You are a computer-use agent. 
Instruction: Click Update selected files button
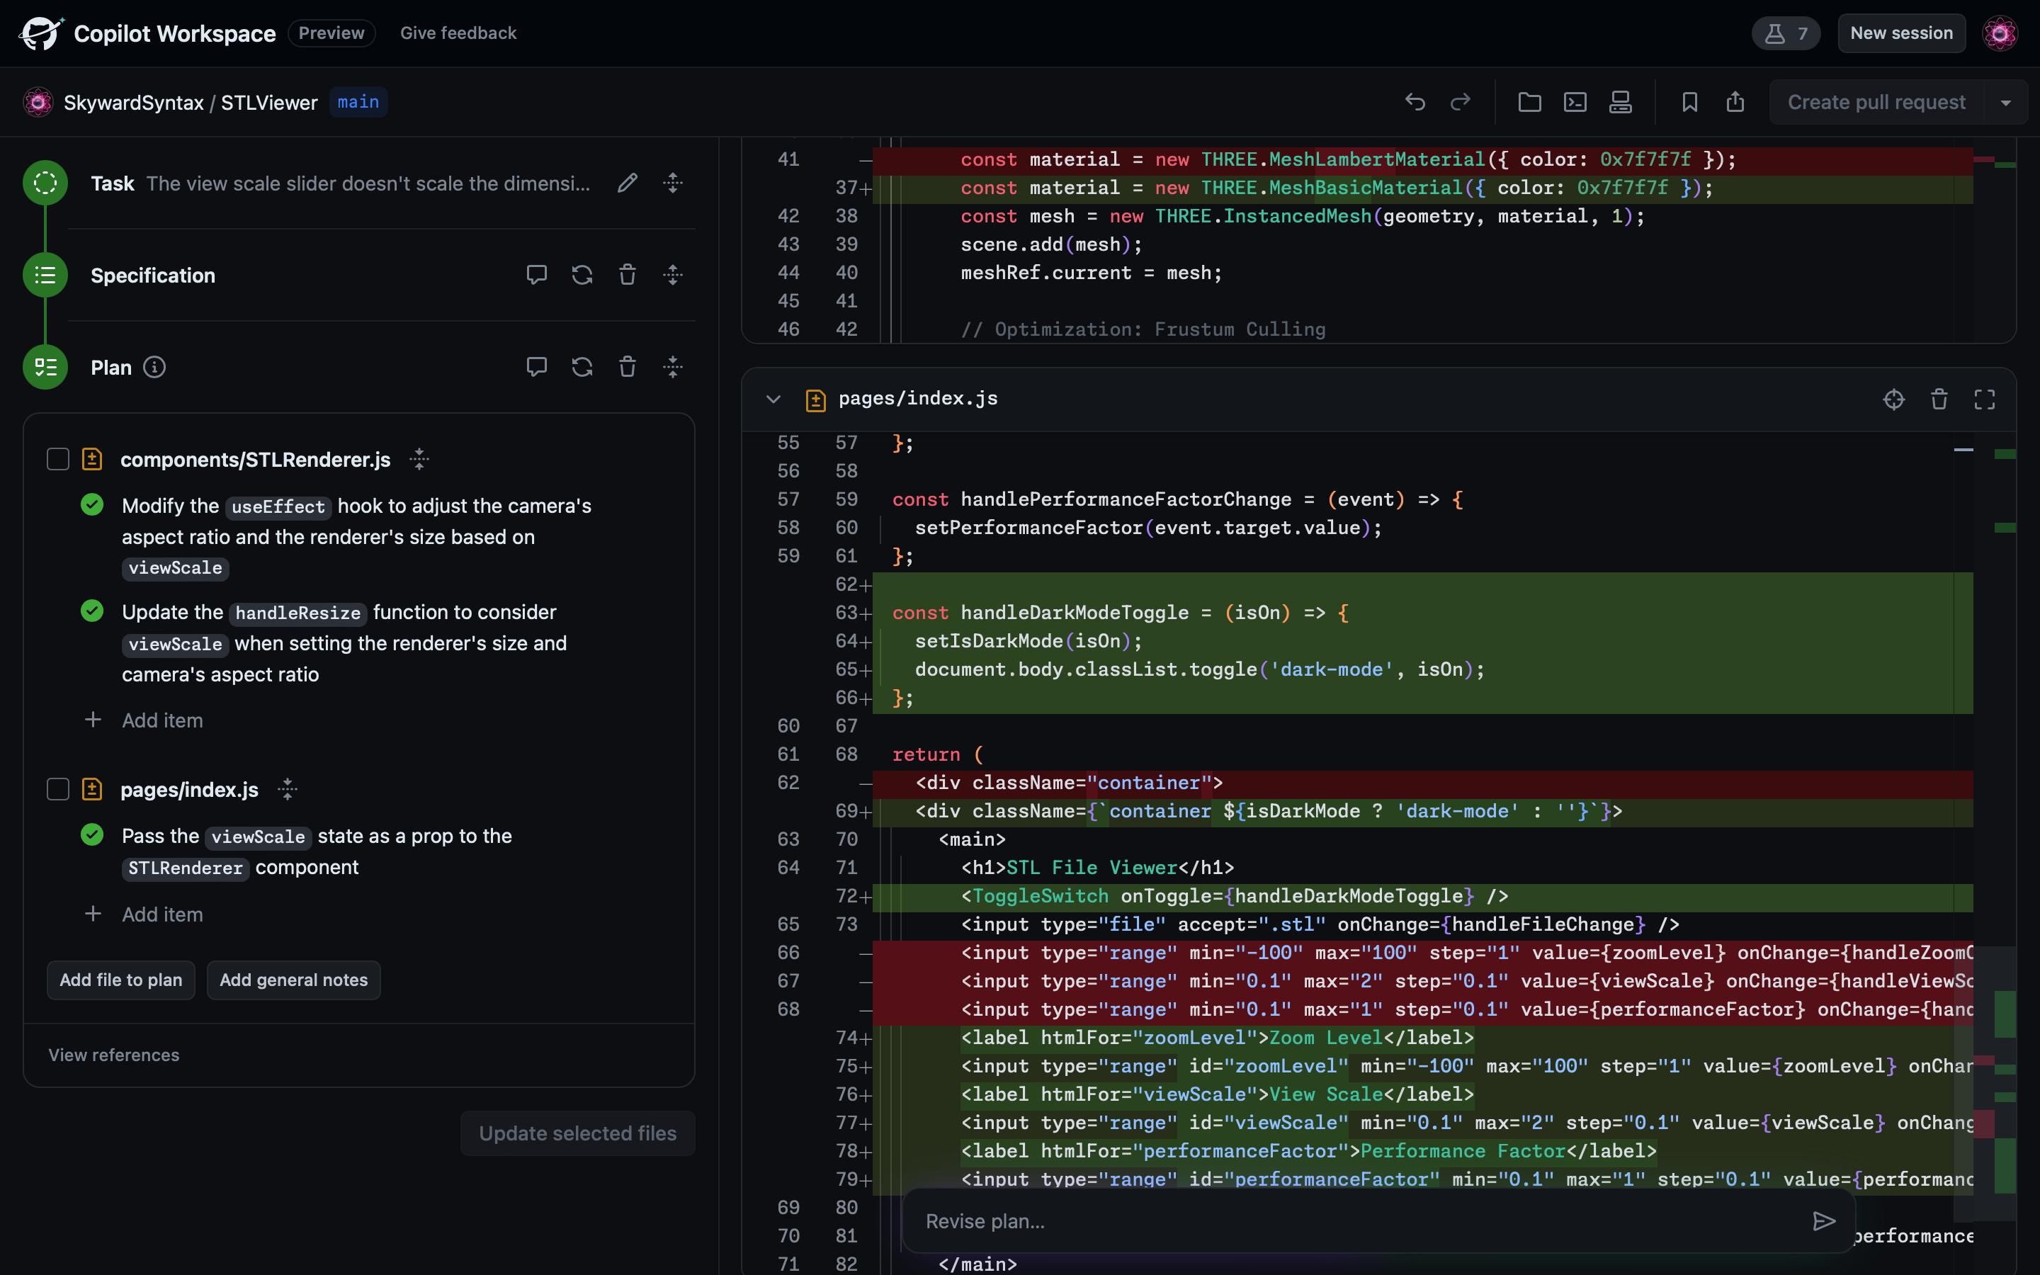[577, 1133]
